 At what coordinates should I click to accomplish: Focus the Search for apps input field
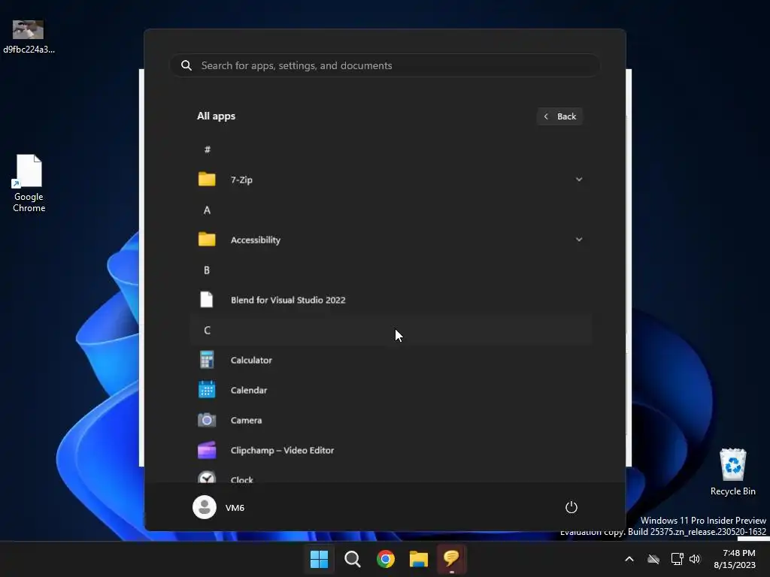coord(385,65)
